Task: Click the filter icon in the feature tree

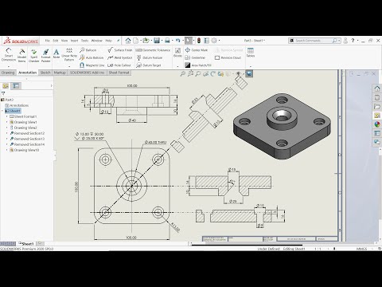Action: 3,93
